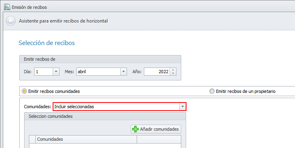Click the Emisión de recibos title text
Viewport: 295px width, 148px height.
pyautogui.click(x=29, y=7)
